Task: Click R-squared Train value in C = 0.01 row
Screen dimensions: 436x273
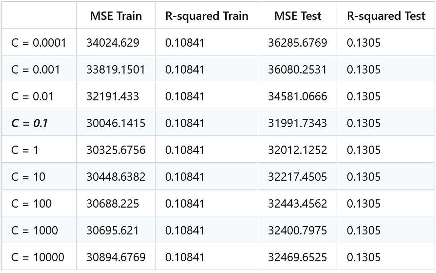Action: [x=185, y=96]
